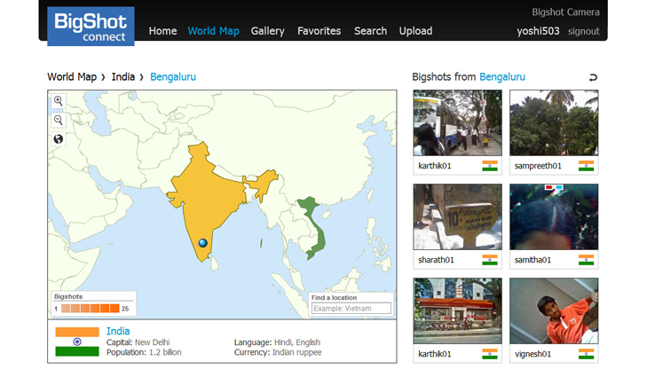Click the globe reset view icon
647x385 pixels.
pyautogui.click(x=59, y=139)
